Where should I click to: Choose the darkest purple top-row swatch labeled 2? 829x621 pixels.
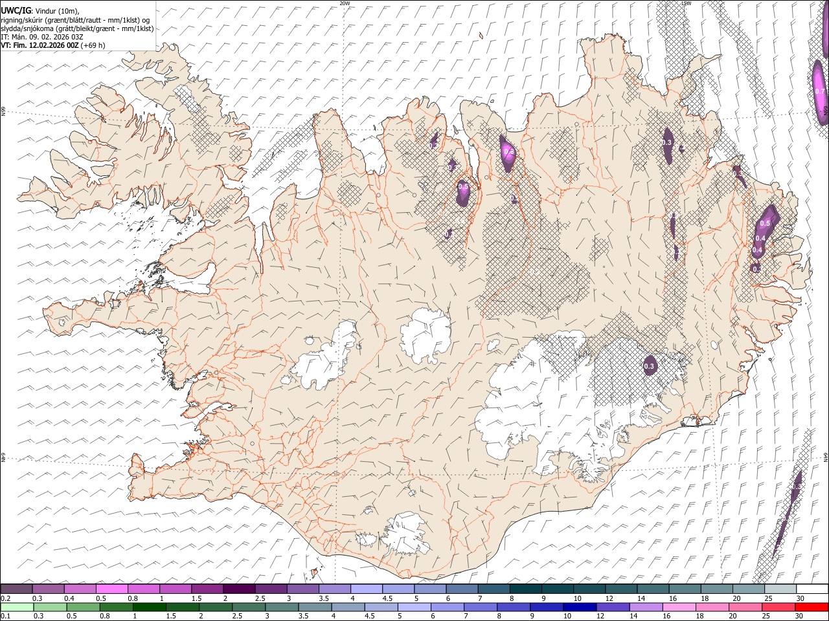pos(239,589)
